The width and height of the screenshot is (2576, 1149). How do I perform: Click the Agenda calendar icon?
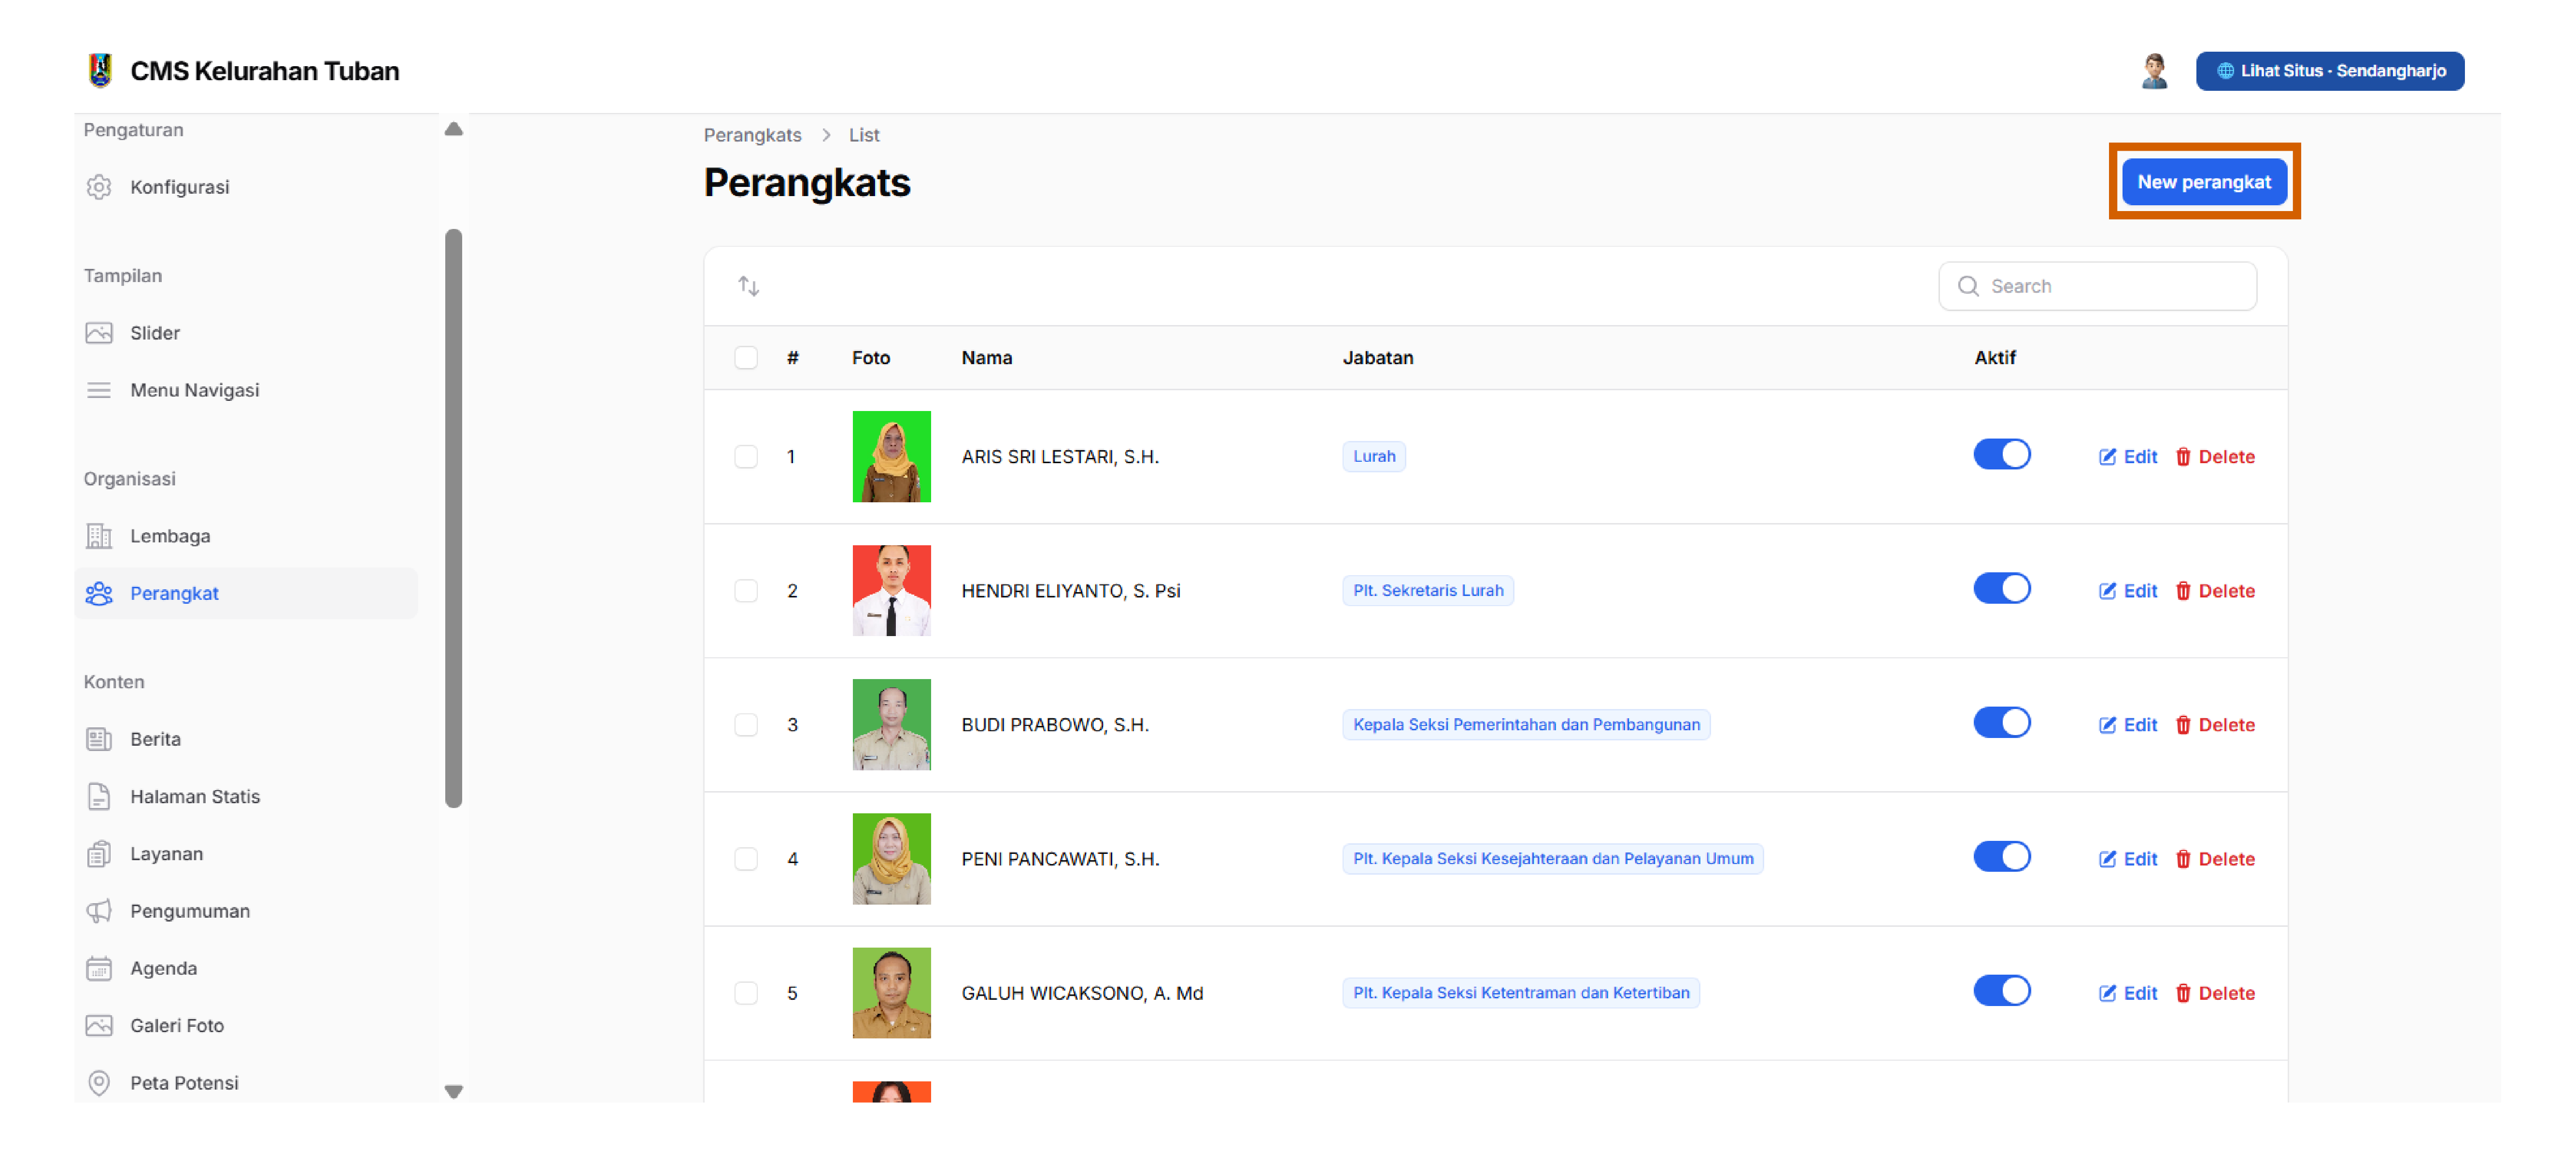point(99,968)
